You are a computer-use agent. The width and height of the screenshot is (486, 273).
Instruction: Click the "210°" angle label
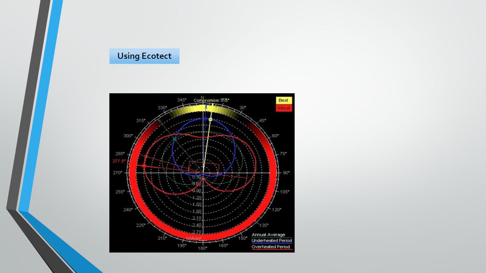click(x=163, y=238)
